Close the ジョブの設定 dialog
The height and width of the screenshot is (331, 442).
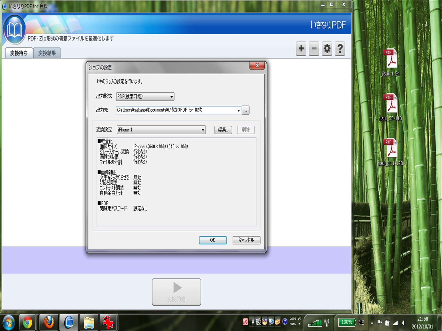point(257,66)
